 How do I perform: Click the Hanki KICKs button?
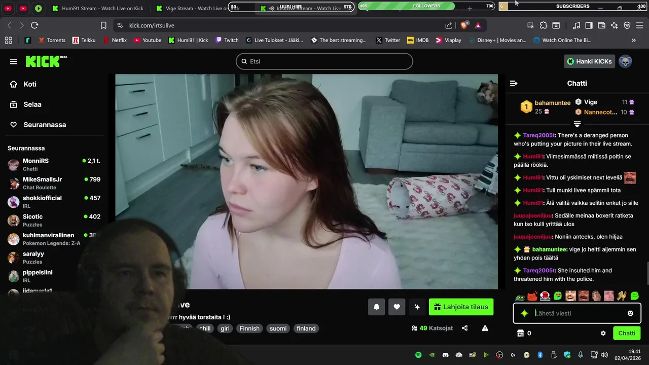click(x=589, y=61)
